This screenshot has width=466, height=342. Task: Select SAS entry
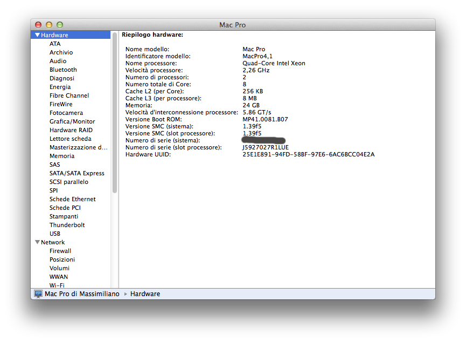[x=55, y=165]
